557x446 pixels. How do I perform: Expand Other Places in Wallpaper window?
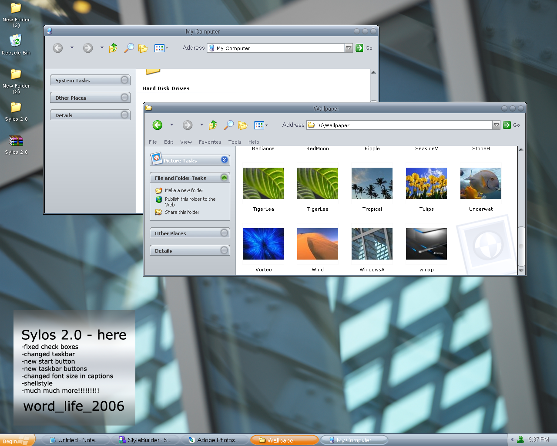point(224,233)
